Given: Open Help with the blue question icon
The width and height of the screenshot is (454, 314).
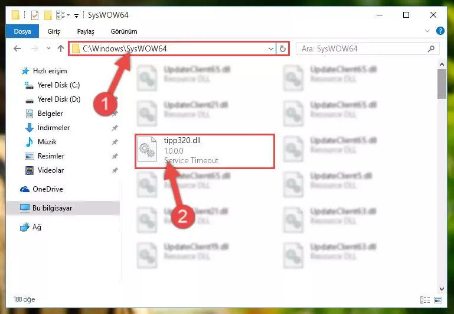Looking at the screenshot, I should (440, 31).
